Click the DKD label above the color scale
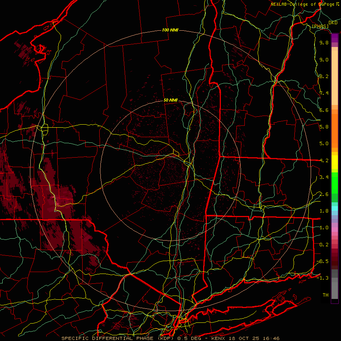The height and width of the screenshot is (341, 341). click(333, 23)
